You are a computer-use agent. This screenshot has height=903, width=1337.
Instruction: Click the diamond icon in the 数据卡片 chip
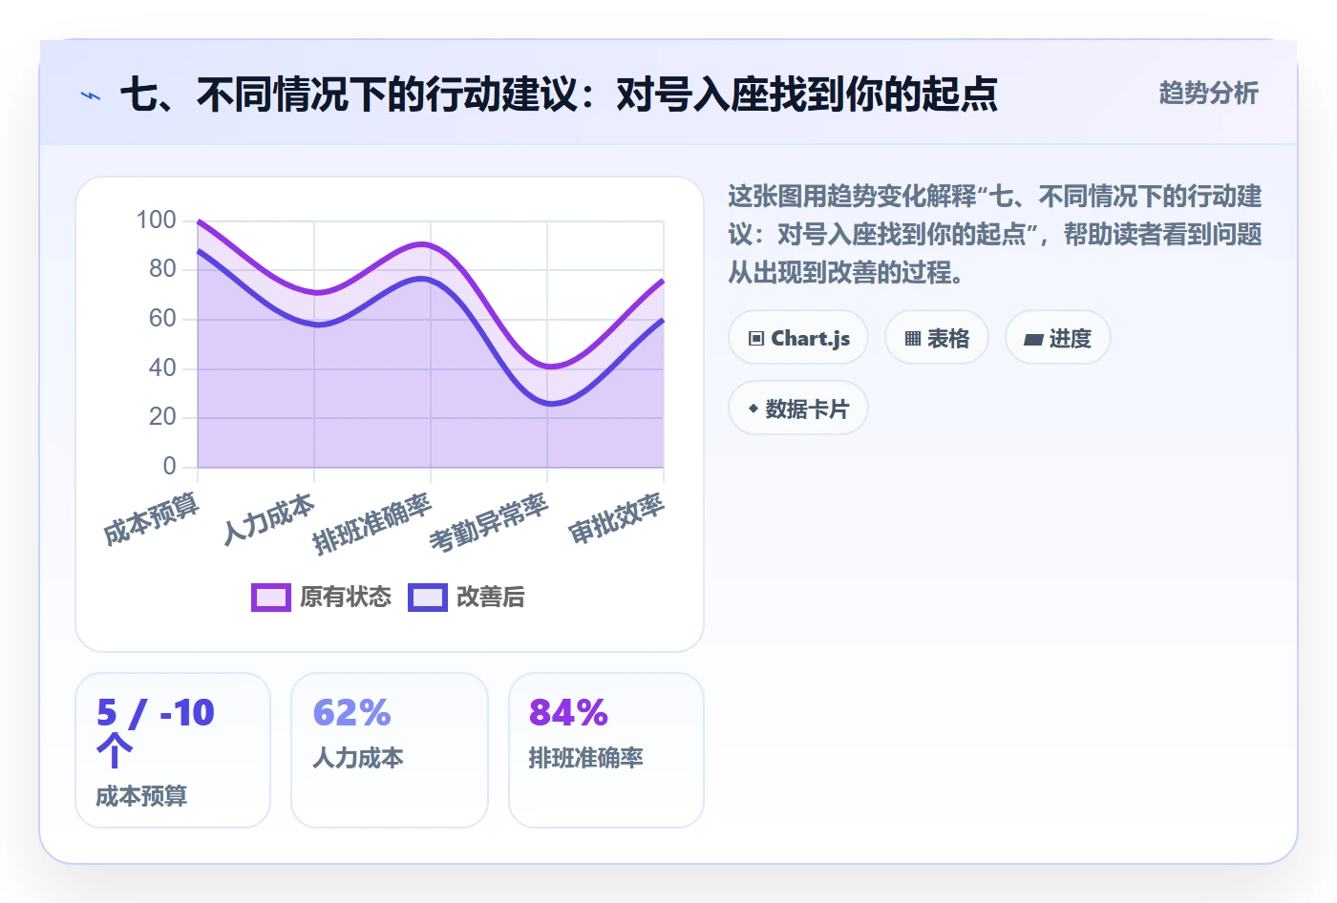pos(753,409)
